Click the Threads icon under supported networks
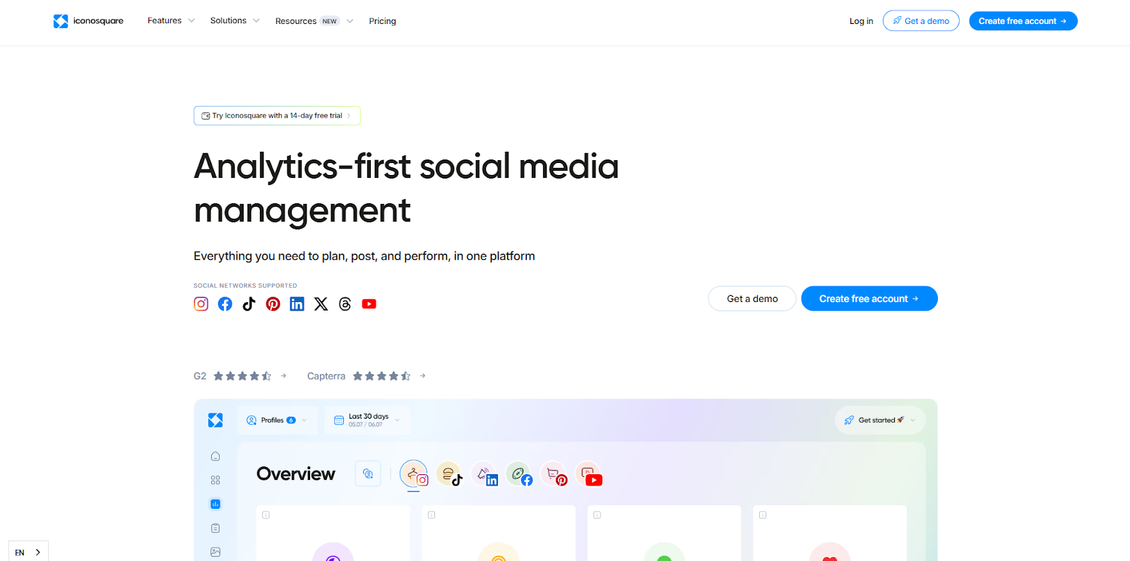The width and height of the screenshot is (1130, 561). 345,304
